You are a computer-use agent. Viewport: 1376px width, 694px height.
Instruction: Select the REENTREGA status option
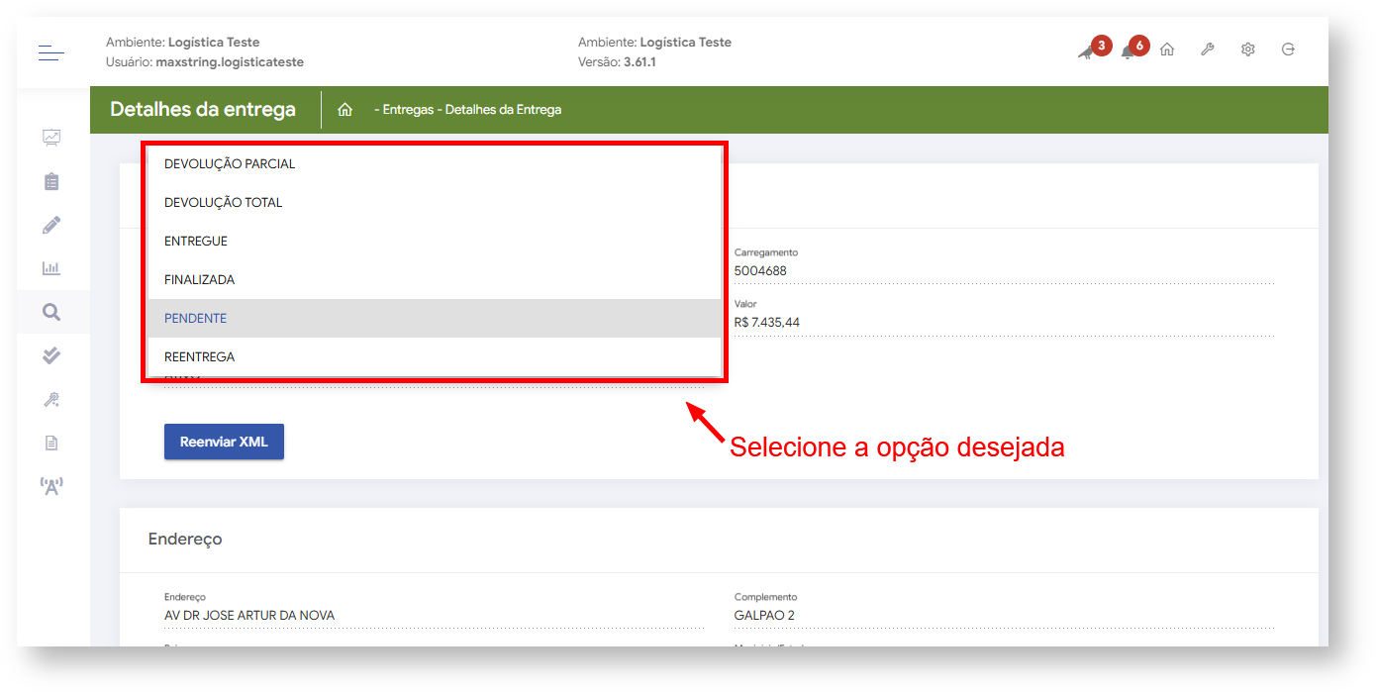click(435, 357)
